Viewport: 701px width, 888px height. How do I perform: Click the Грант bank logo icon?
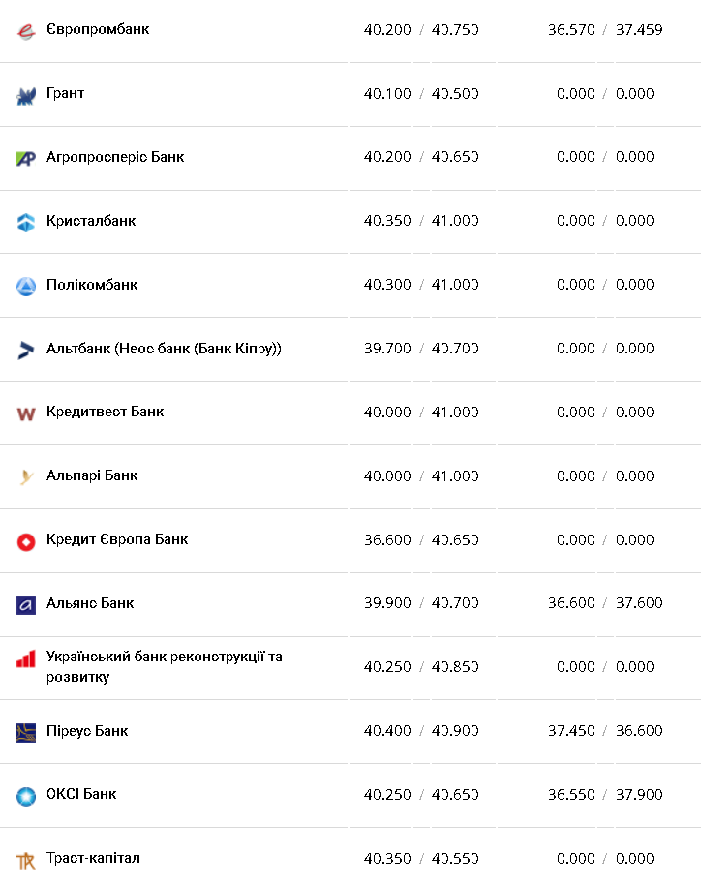coord(26,95)
